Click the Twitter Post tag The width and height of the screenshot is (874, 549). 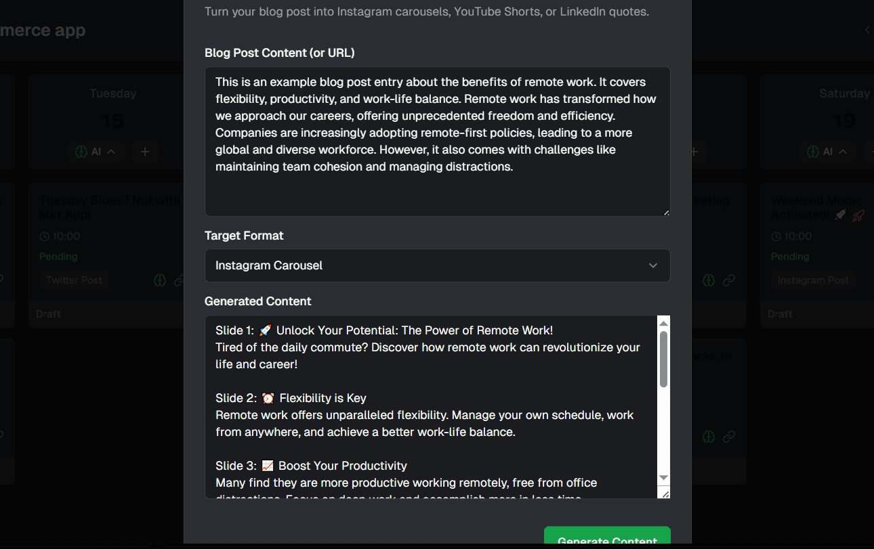(x=75, y=280)
